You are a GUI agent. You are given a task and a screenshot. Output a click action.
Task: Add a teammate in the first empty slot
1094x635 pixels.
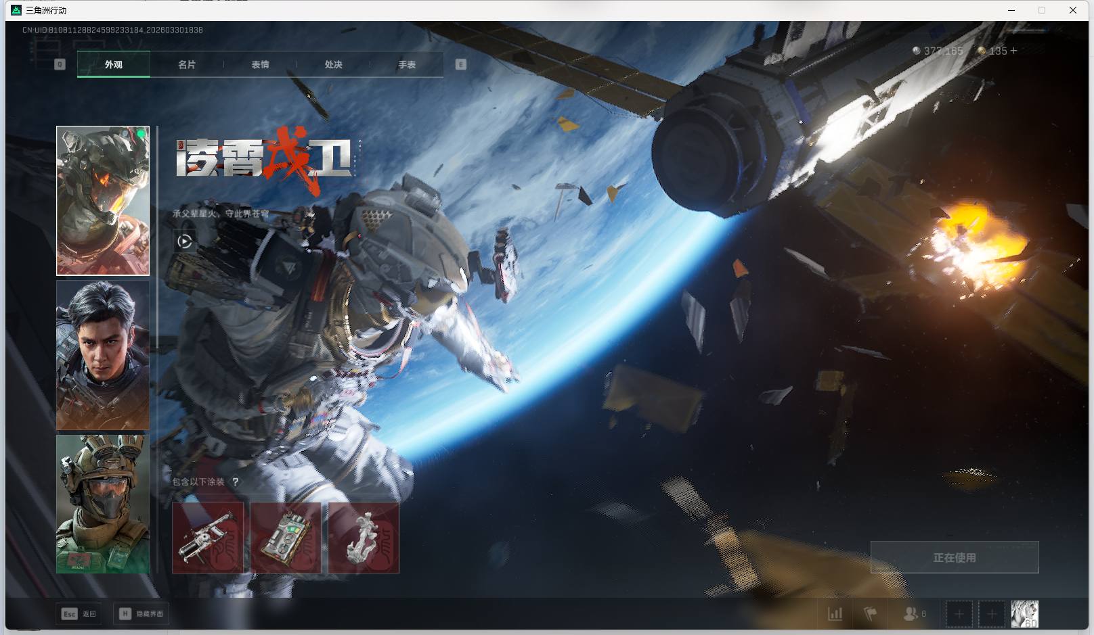coord(959,614)
